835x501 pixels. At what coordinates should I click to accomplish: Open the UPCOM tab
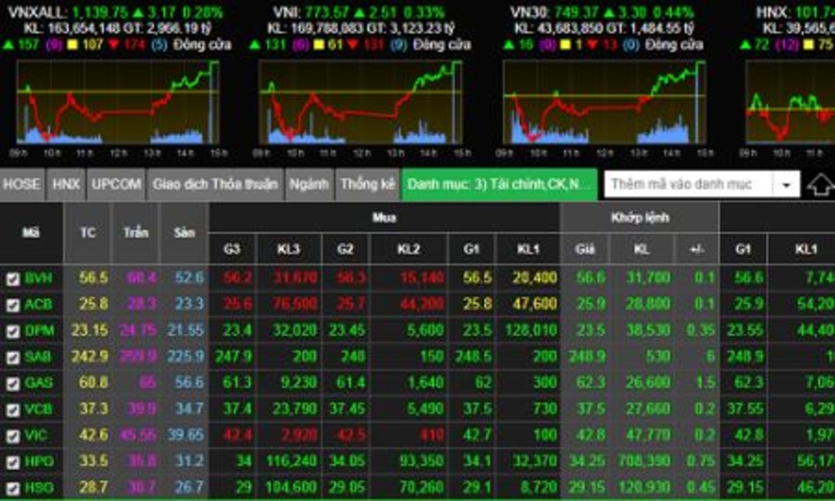tap(116, 184)
